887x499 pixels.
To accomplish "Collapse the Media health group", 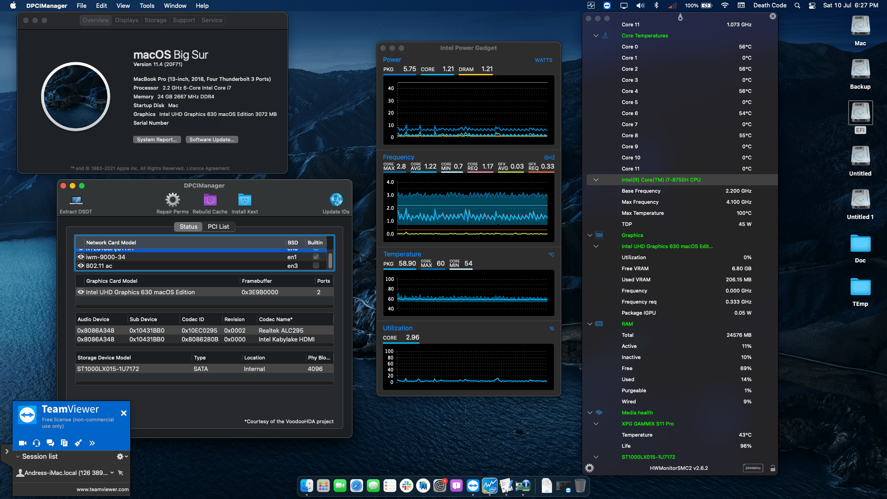I will click(x=590, y=413).
